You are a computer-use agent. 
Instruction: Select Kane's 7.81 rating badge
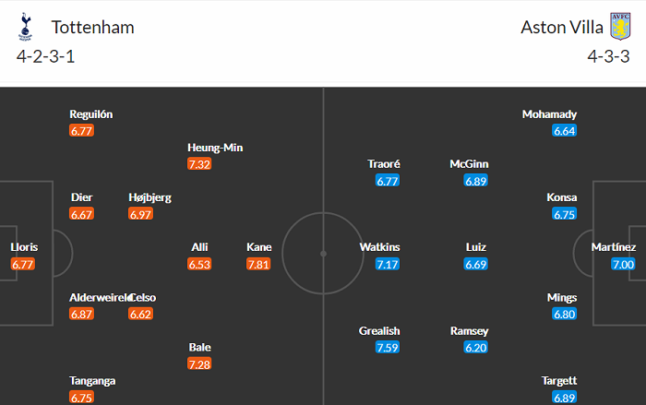point(259,264)
